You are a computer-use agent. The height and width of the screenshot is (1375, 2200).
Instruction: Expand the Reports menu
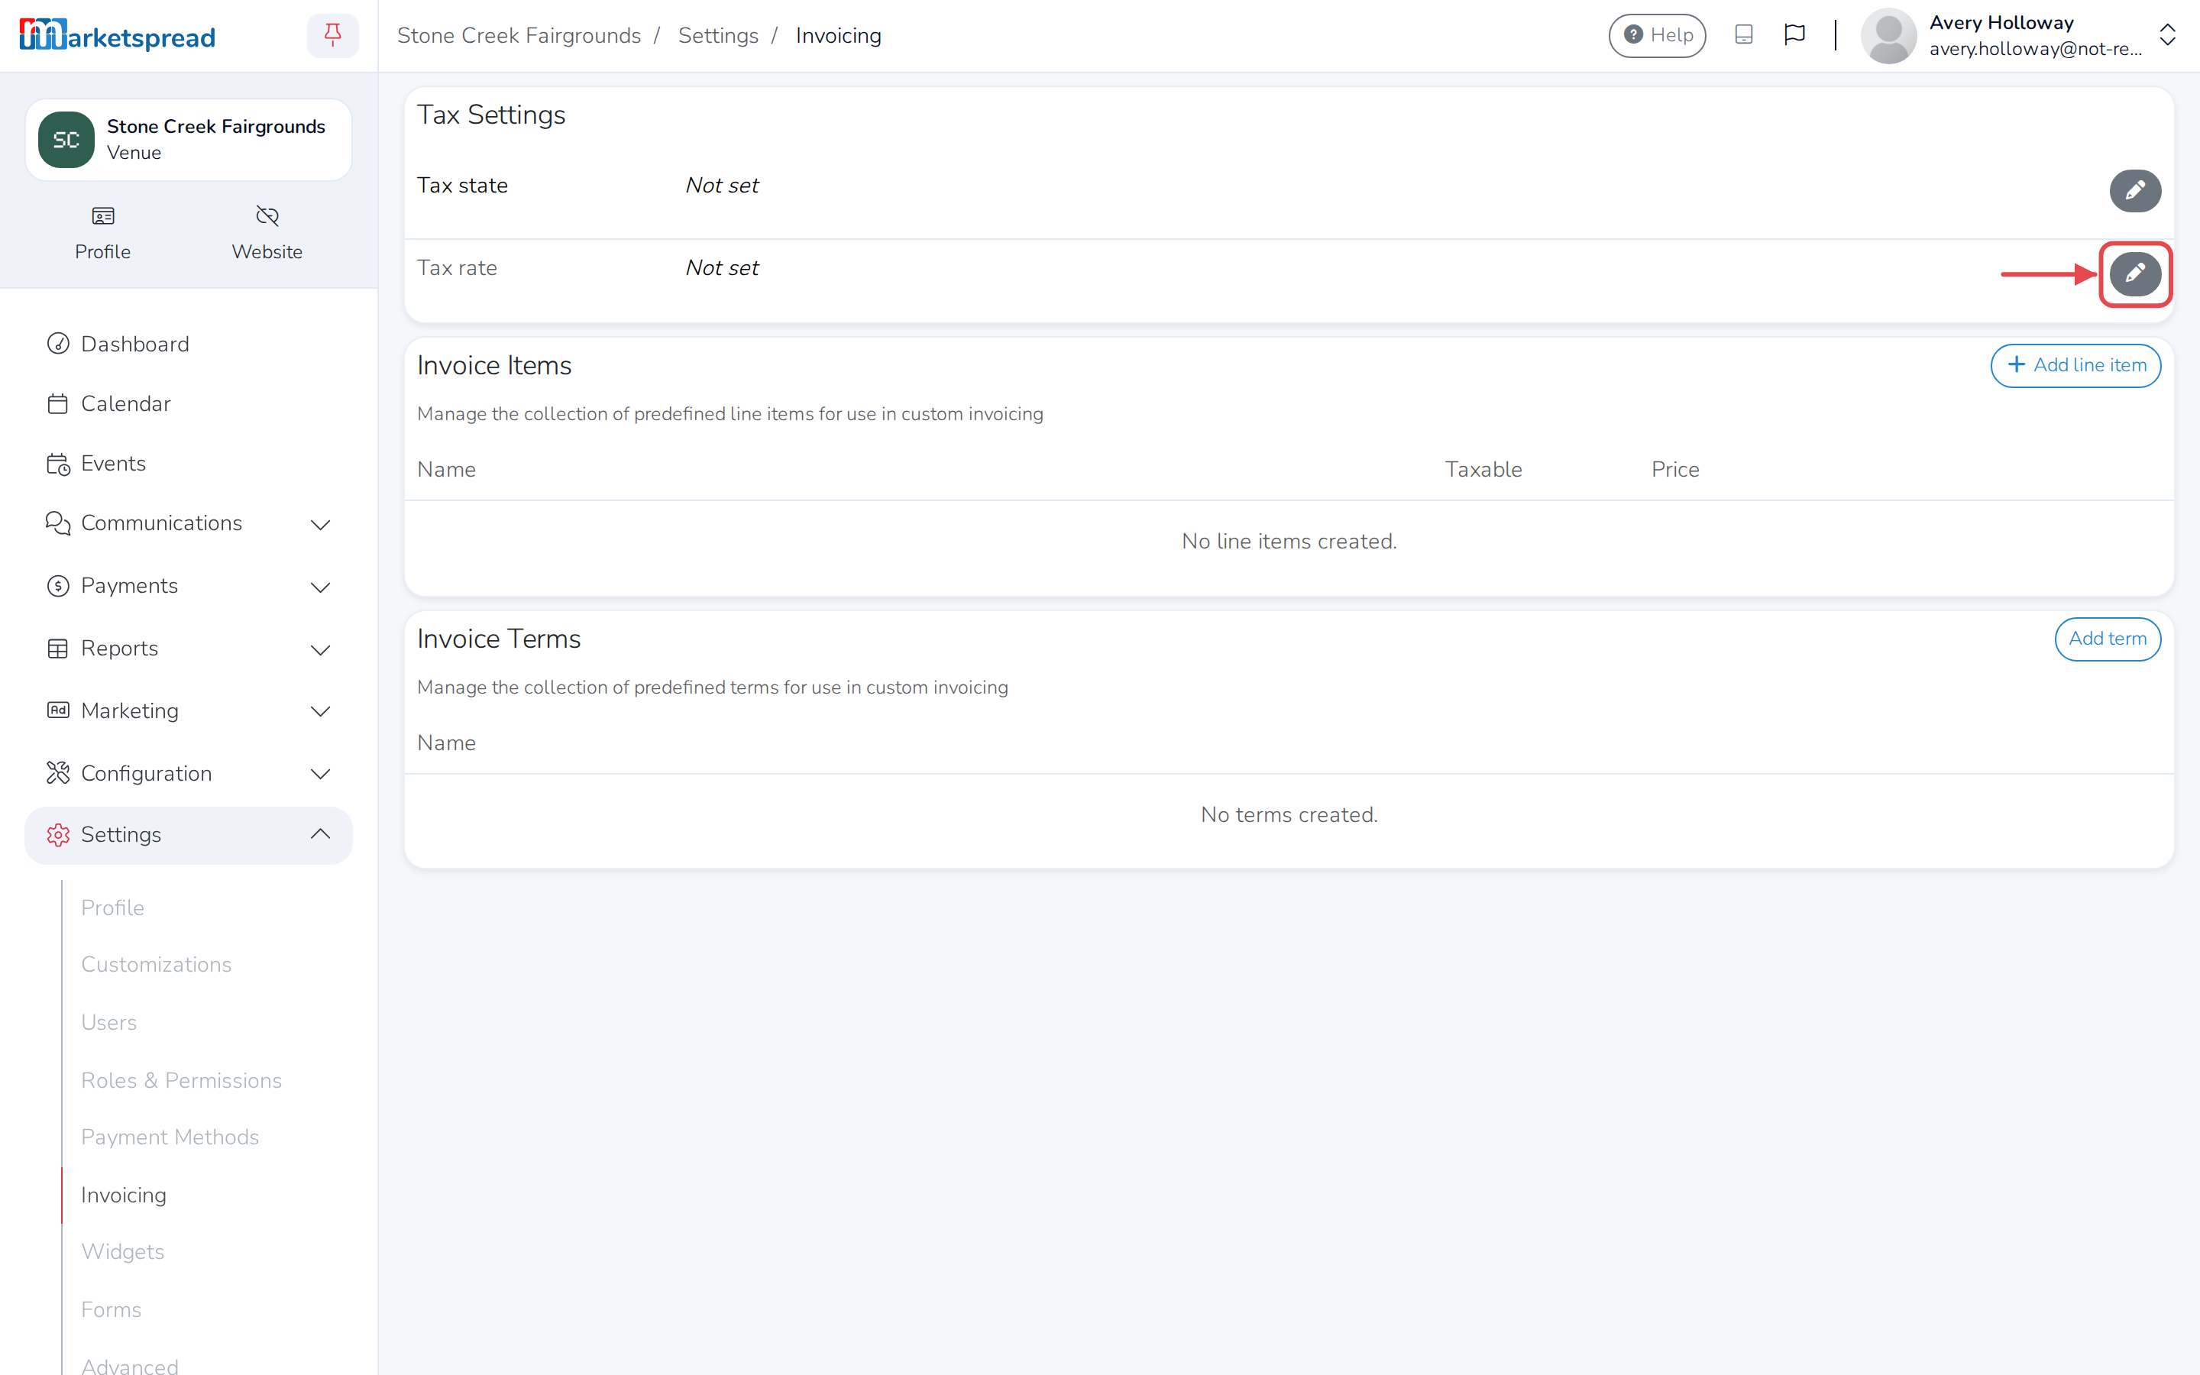coord(188,649)
